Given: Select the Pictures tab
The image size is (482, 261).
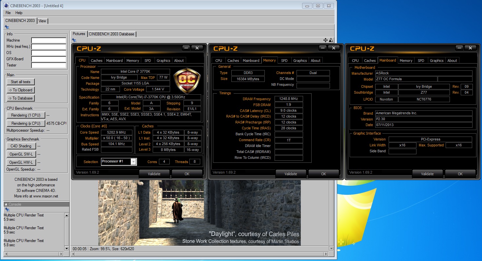Looking at the screenshot, I should pyautogui.click(x=79, y=34).
